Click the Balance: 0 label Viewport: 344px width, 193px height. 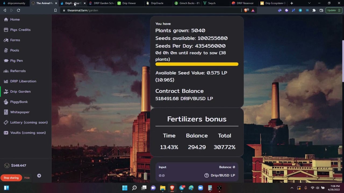(x=227, y=167)
